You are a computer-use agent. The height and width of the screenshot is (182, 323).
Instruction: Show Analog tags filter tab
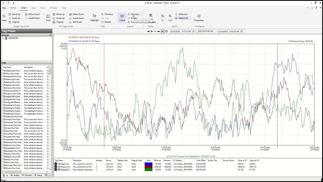pos(15,175)
